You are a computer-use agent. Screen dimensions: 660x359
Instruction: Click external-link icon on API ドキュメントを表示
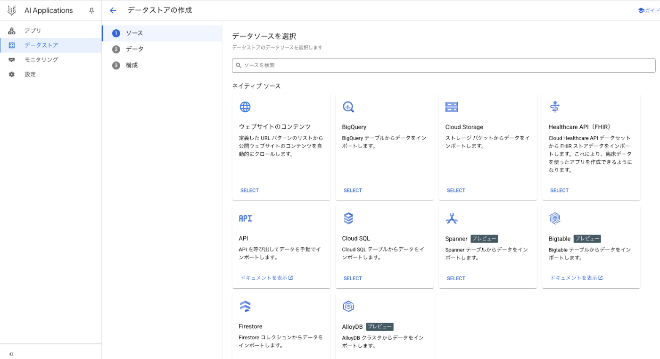[291, 278]
